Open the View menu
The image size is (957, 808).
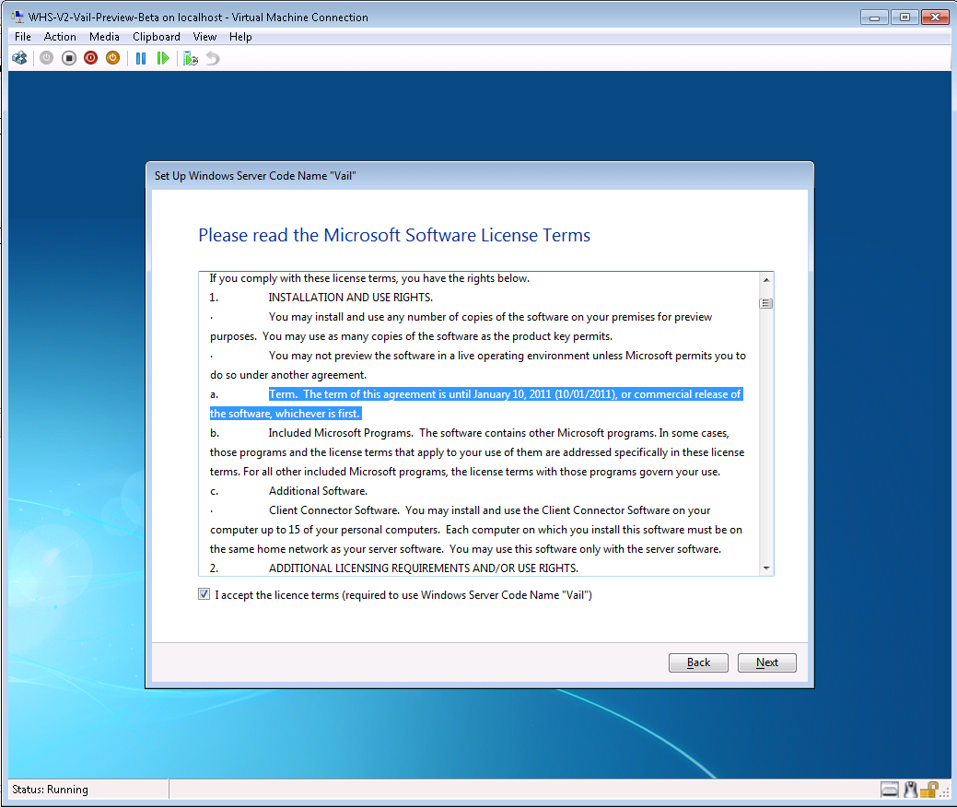[x=204, y=37]
